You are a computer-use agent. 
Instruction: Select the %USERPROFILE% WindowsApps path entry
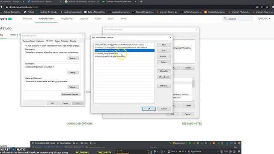124,44
